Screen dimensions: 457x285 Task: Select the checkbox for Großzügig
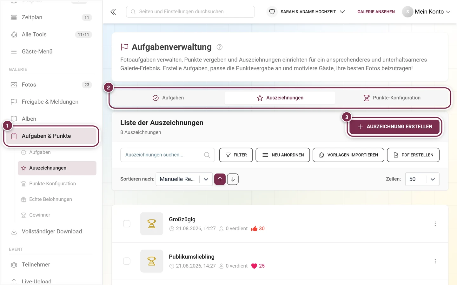127,224
